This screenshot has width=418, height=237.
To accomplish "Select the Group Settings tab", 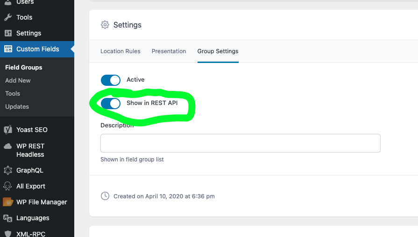I will click(x=218, y=51).
